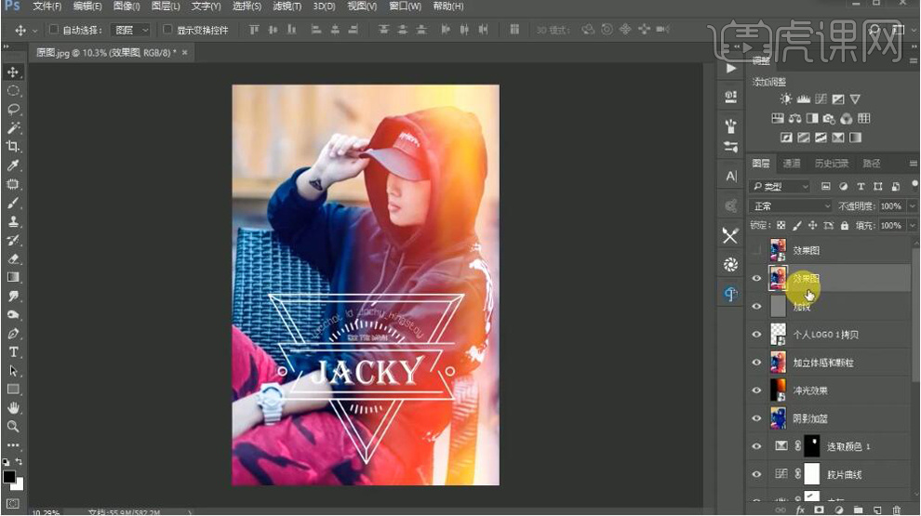Add a Color Balance adjustment
This screenshot has height=516, width=921.
tap(794, 119)
